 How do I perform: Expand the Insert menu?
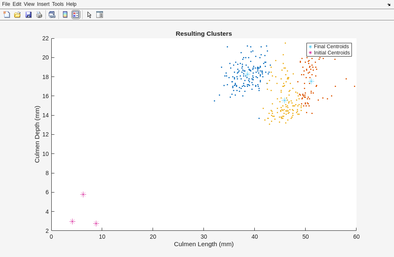pyautogui.click(x=43, y=4)
